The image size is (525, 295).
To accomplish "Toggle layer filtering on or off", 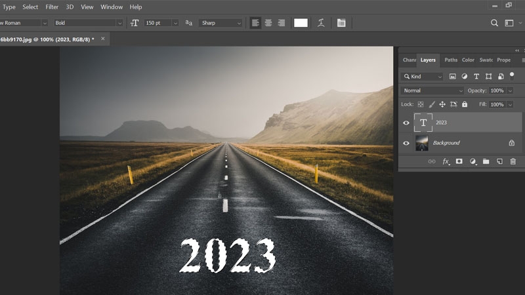I will tap(512, 76).
